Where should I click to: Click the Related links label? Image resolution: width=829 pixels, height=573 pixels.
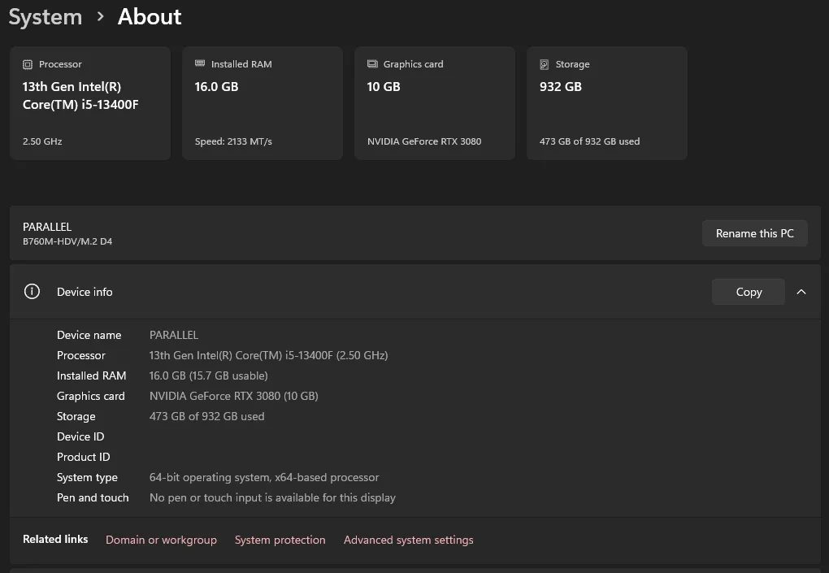pos(55,539)
